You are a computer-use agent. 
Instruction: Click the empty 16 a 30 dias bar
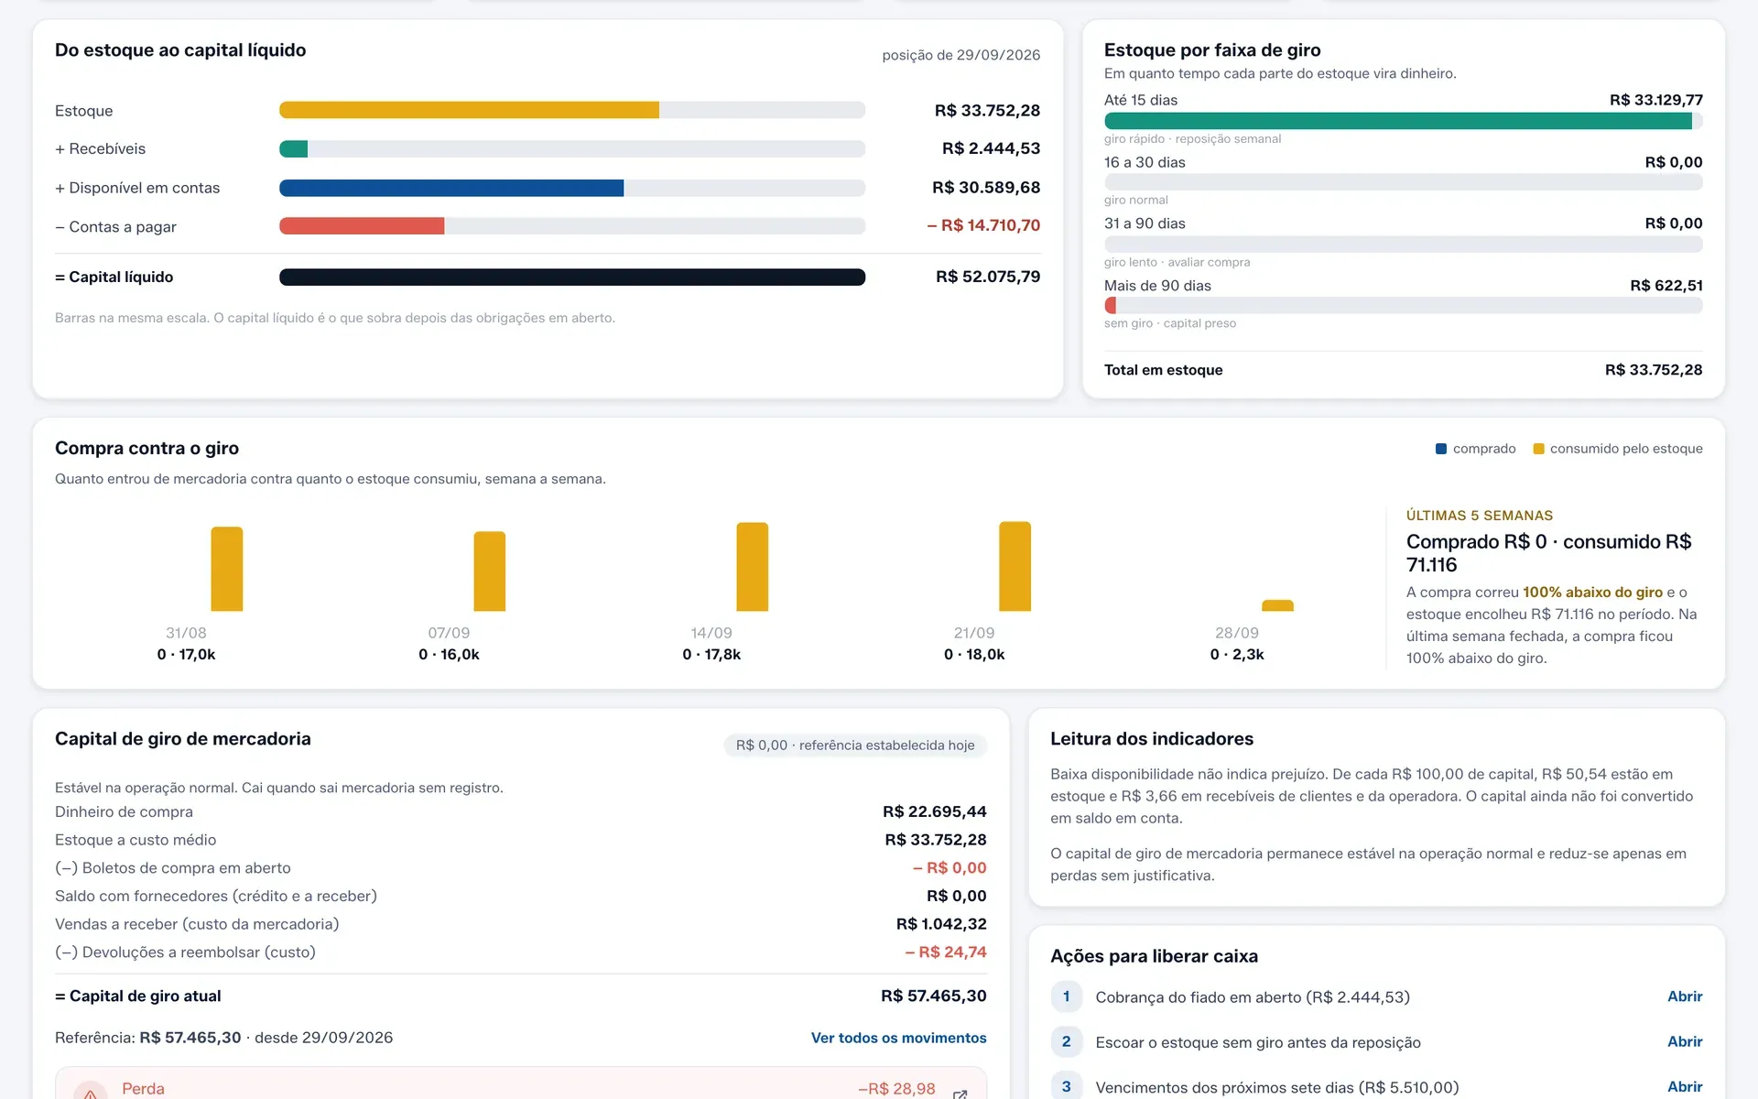pos(1404,182)
